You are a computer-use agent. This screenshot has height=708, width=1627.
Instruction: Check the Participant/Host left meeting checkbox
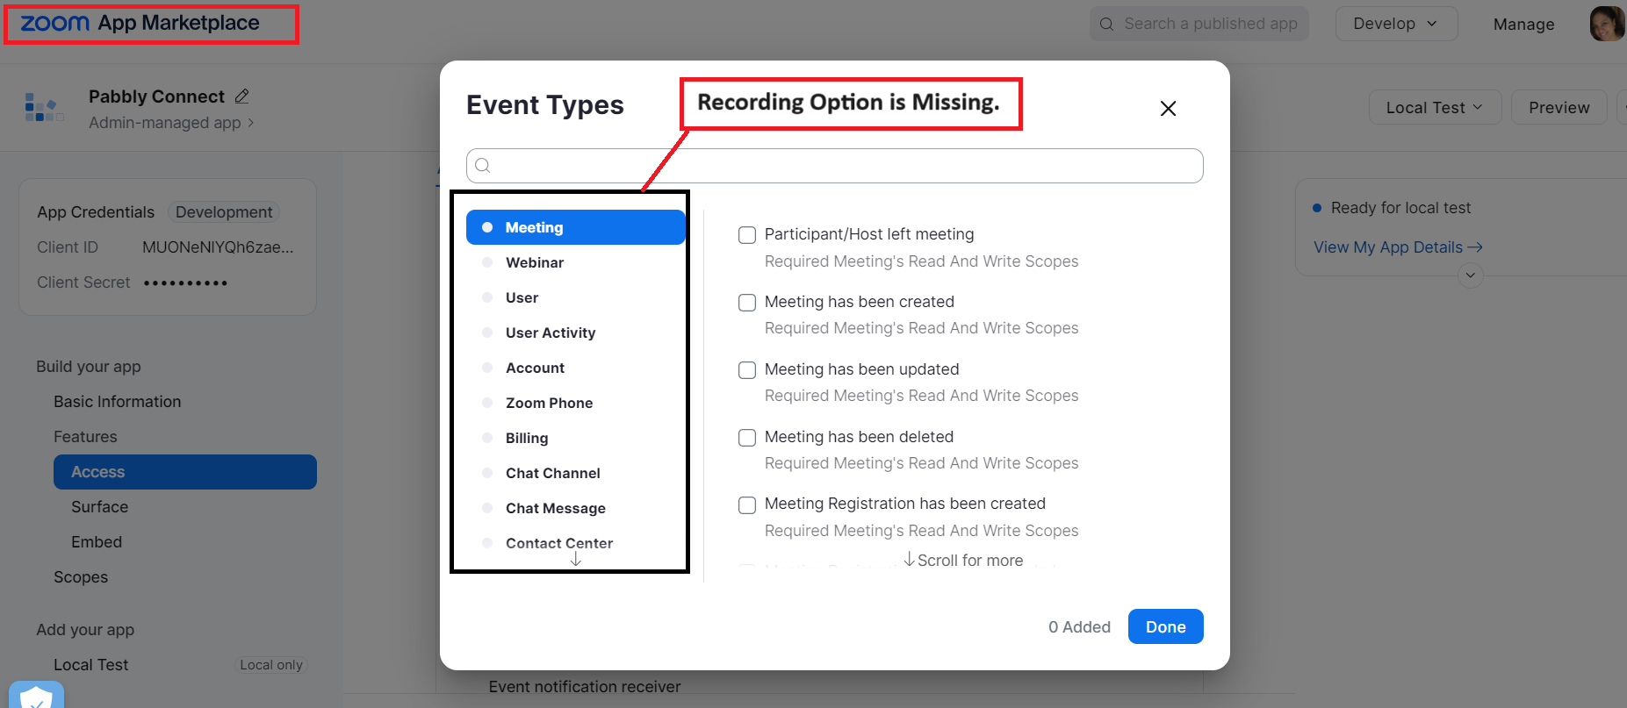(747, 235)
